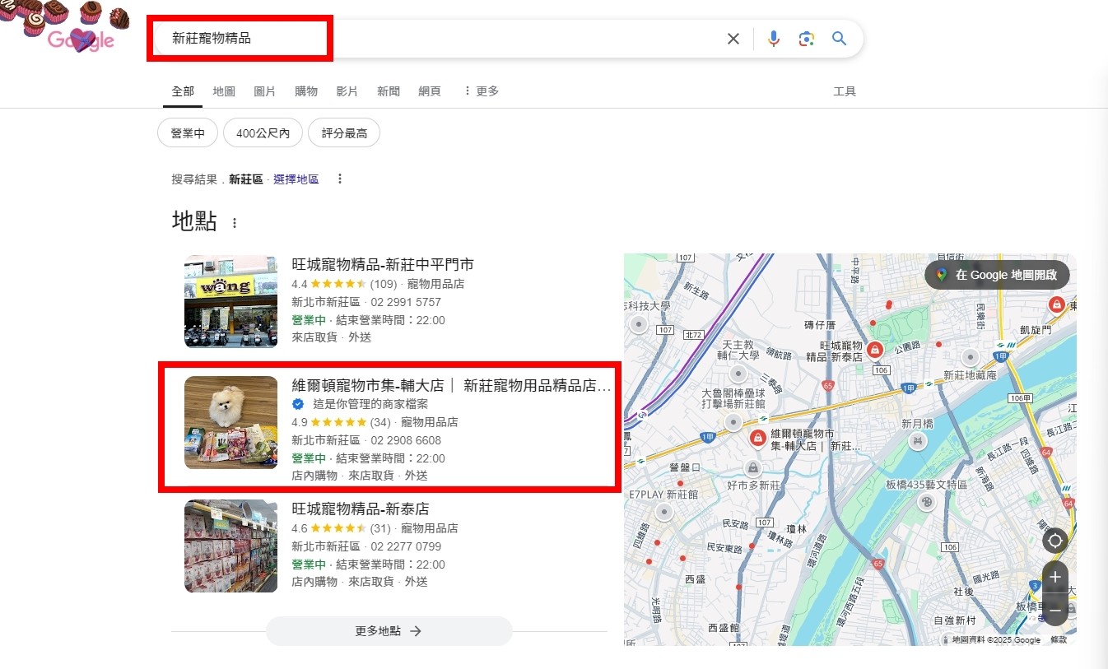The image size is (1108, 669).
Task: Click the 更多地點 button
Action: pos(389,631)
